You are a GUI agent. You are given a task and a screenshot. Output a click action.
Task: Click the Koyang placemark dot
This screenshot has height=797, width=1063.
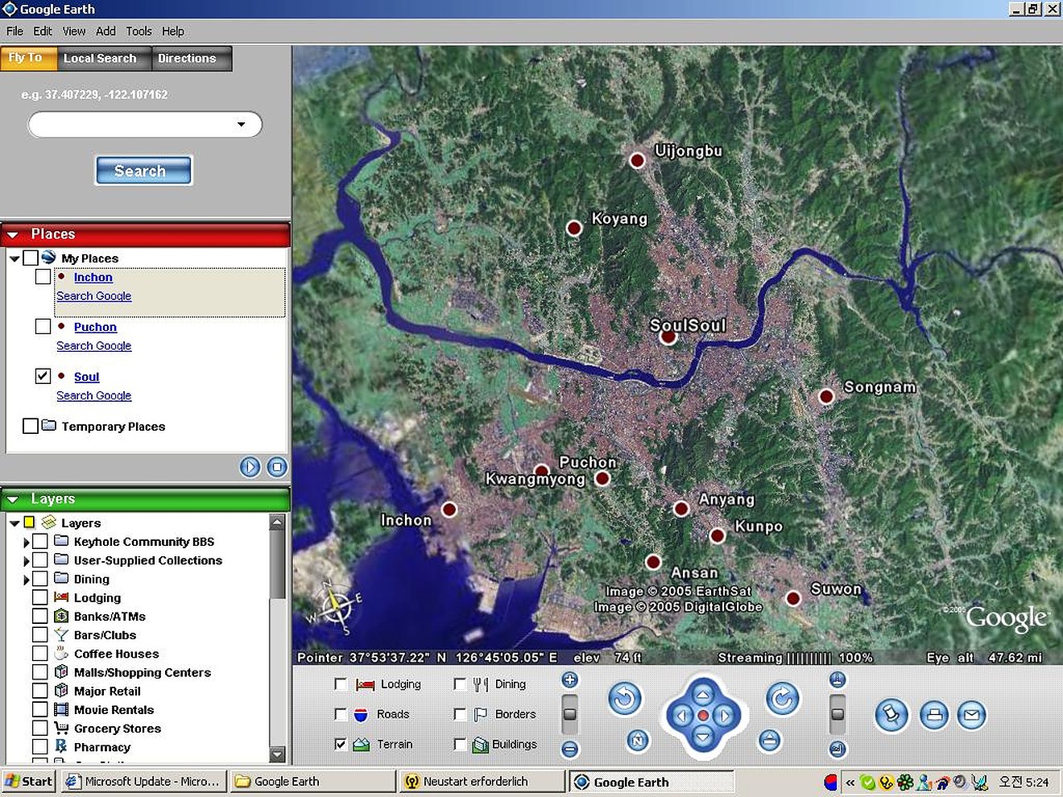[x=574, y=228]
